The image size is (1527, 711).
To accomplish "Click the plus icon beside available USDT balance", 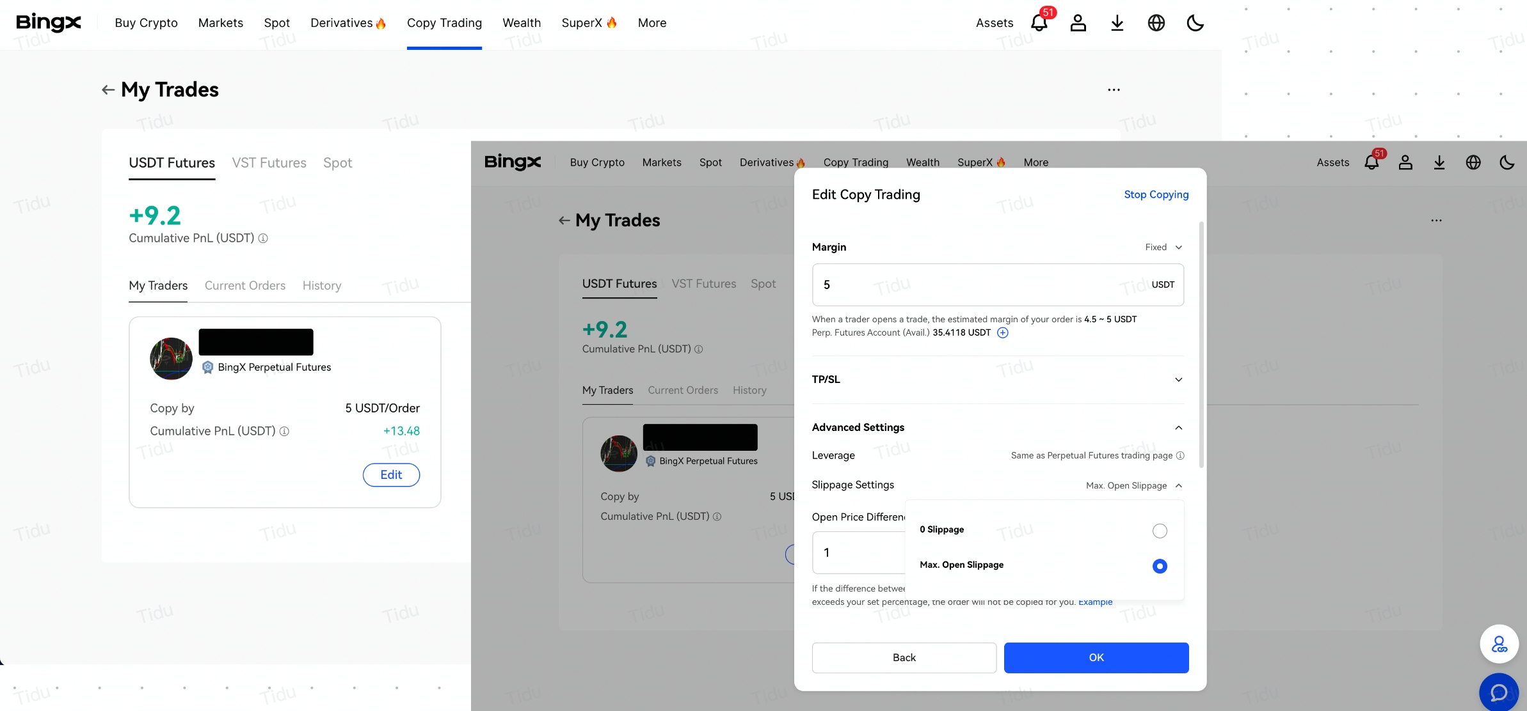I will click(x=1003, y=332).
